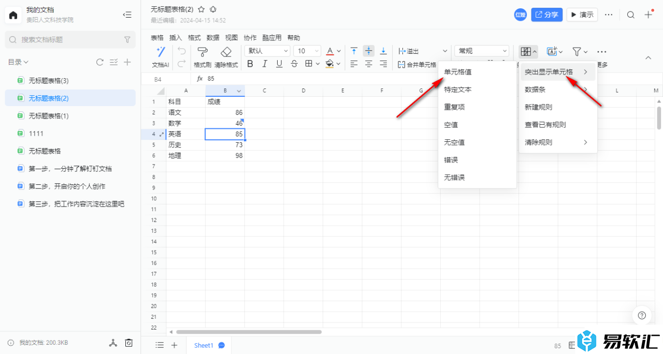
Task: Collapse the toolbar with the chevron-up
Action: 648,57
